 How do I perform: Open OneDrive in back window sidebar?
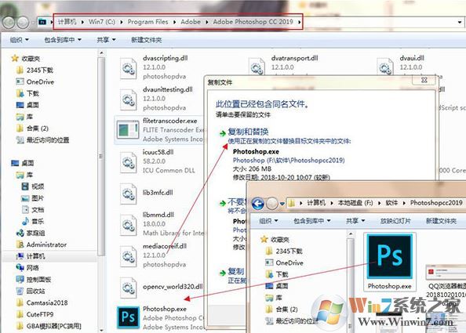click(35, 81)
